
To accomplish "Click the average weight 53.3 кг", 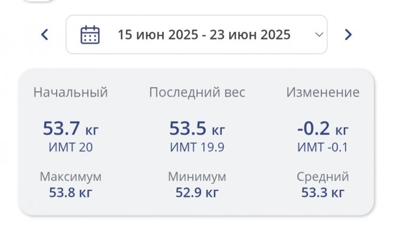I will (323, 192).
